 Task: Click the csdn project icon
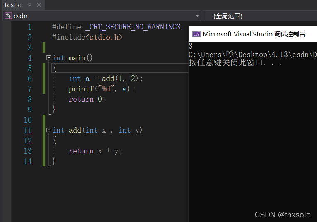tap(8, 16)
